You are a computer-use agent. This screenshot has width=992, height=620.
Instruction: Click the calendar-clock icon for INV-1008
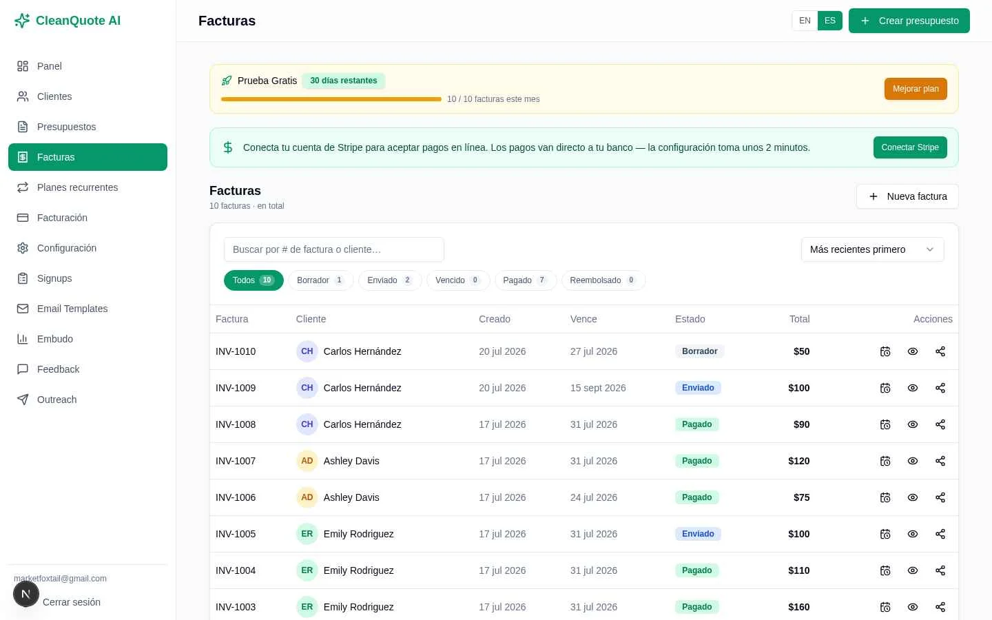(x=885, y=424)
